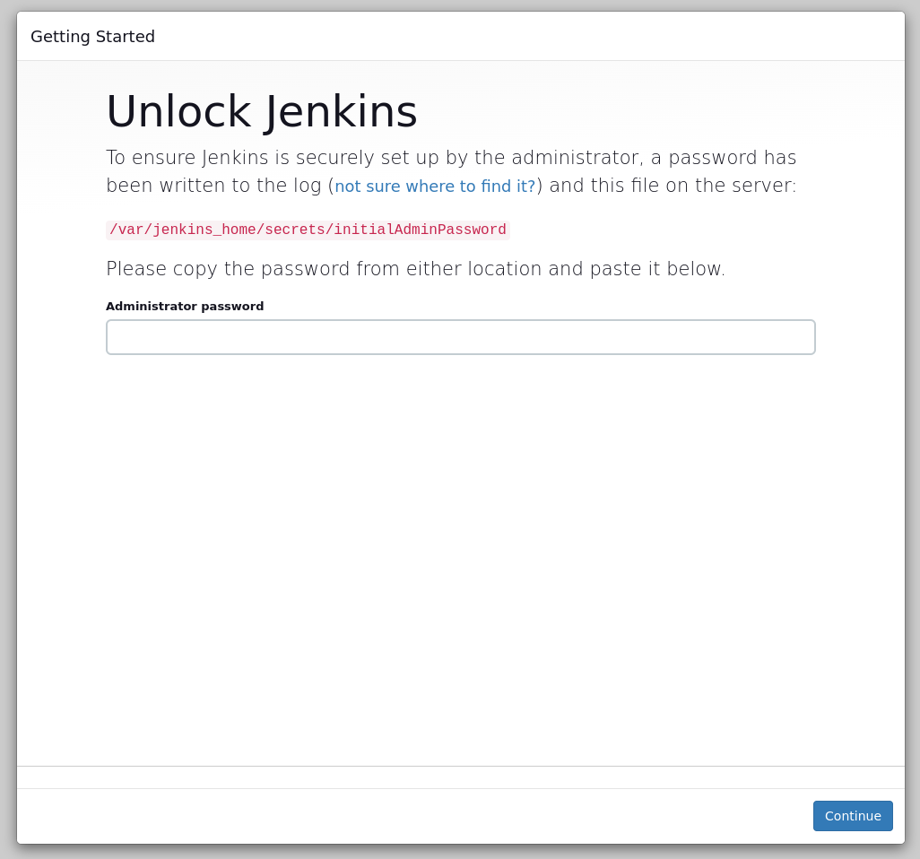Click the word 'Jenkins' in the large heading
This screenshot has width=920, height=859.
click(x=341, y=112)
